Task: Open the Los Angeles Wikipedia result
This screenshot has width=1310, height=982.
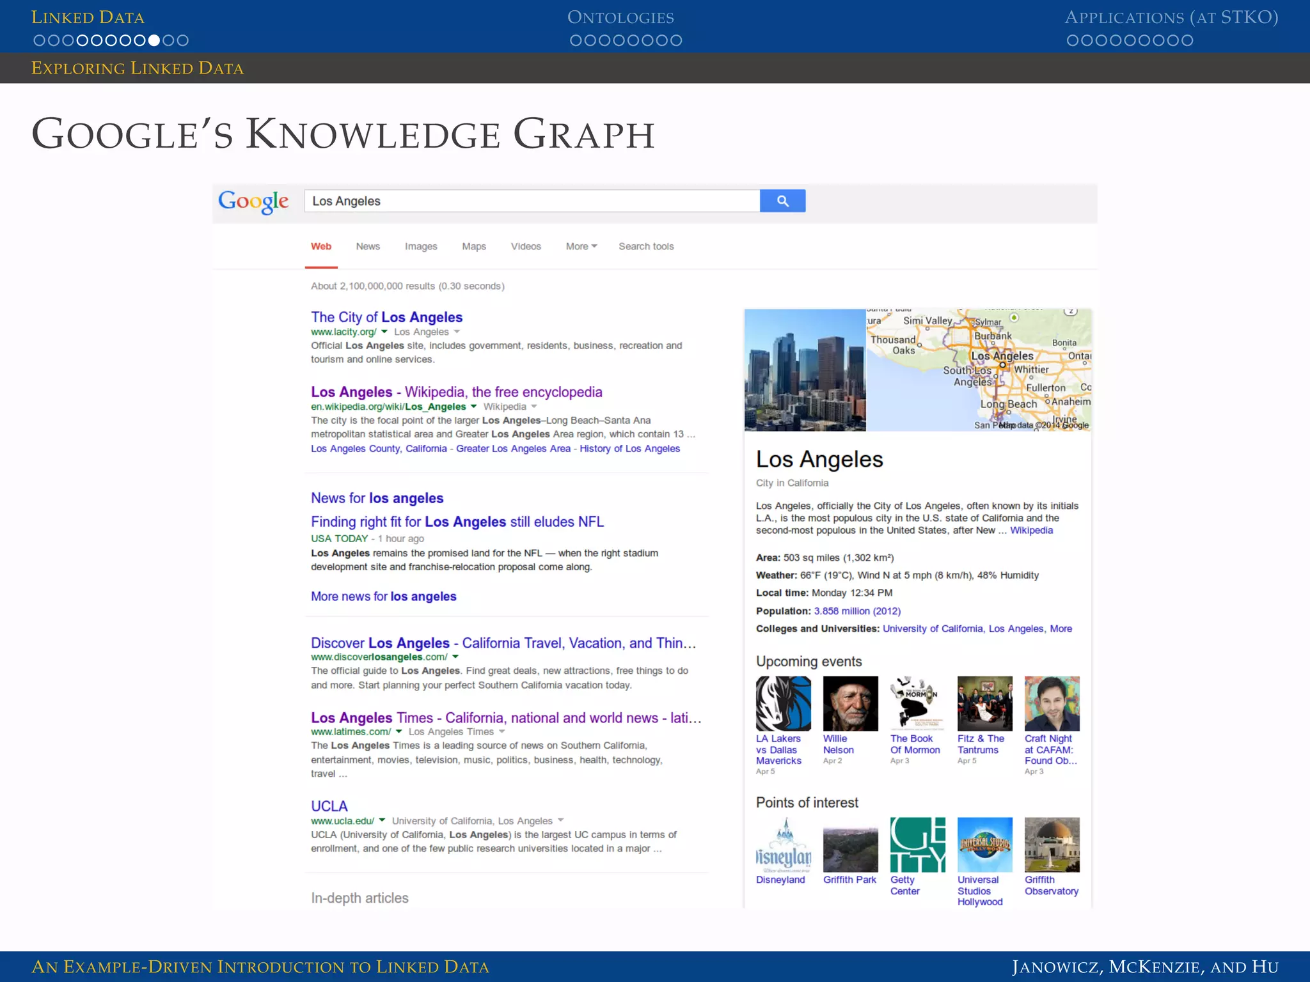Action: [x=457, y=392]
